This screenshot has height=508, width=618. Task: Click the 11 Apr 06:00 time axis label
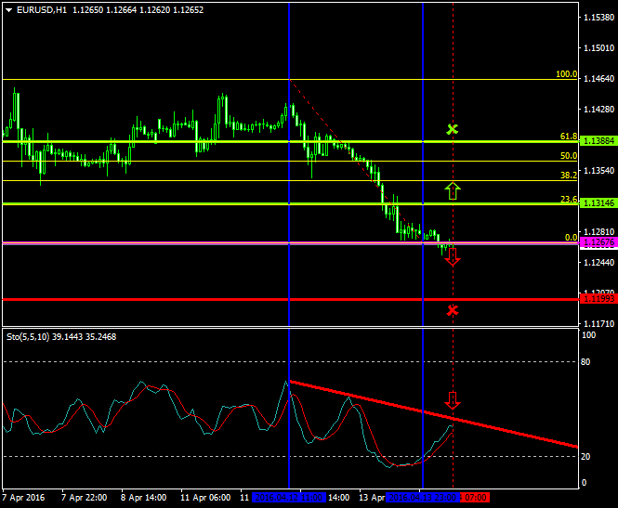[x=205, y=498]
